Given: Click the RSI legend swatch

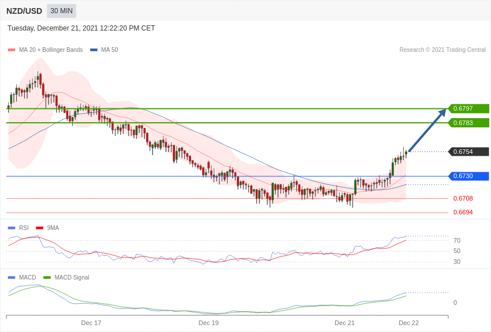Looking at the screenshot, I should coord(12,228).
